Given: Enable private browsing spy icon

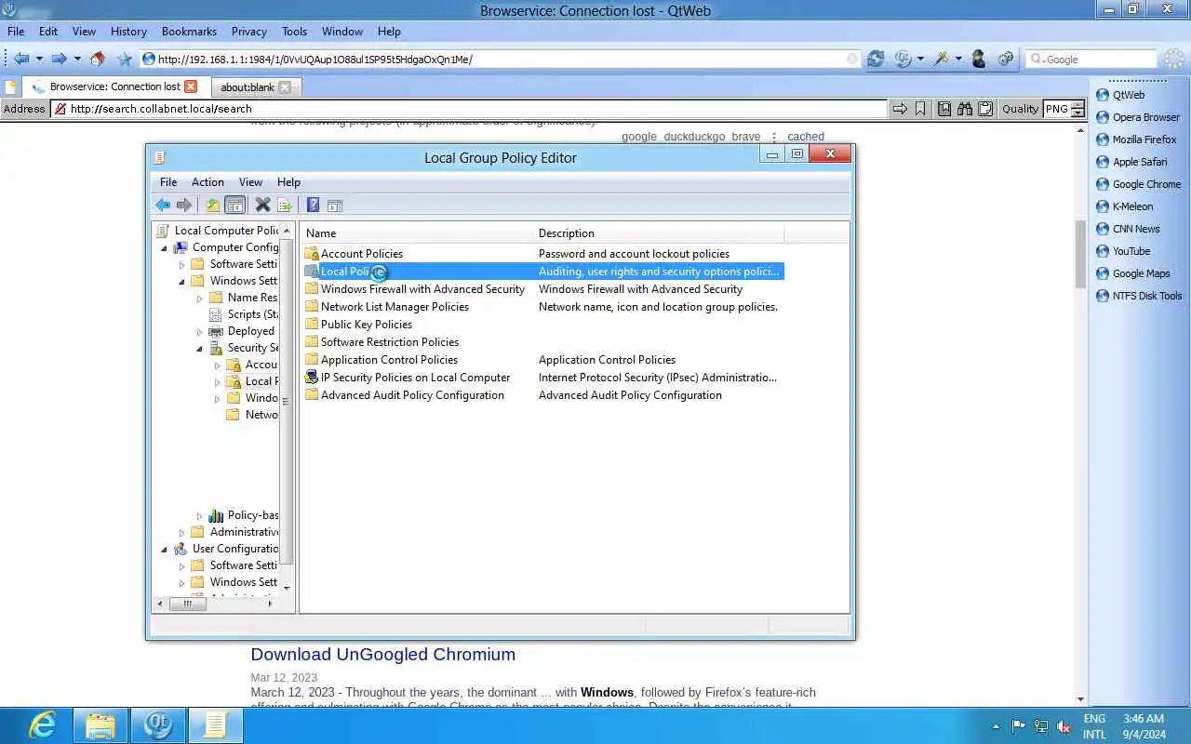Looking at the screenshot, I should point(978,59).
